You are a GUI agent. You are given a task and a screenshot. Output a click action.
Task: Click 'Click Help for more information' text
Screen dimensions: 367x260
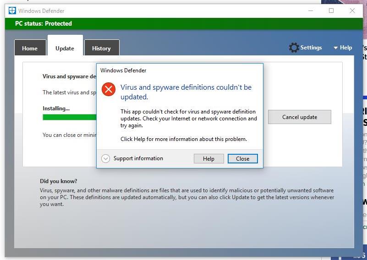click(184, 139)
